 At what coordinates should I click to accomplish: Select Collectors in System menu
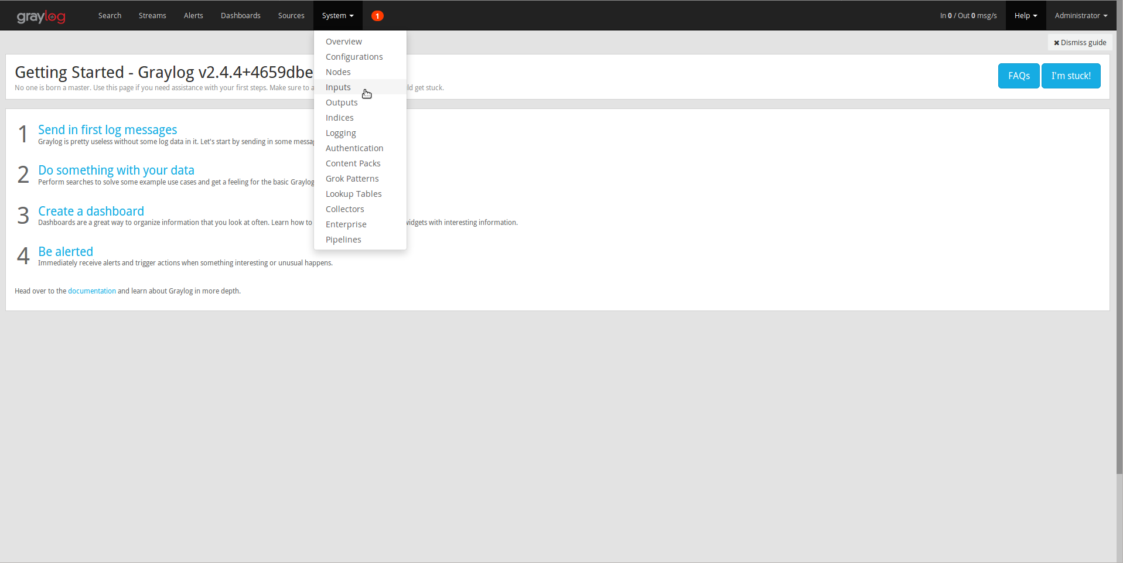[x=360, y=209]
